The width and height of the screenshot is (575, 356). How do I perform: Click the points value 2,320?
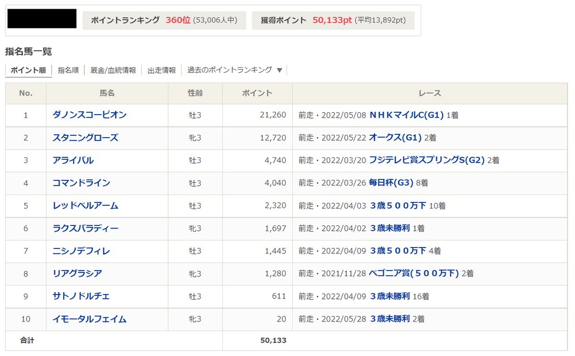[275, 205]
